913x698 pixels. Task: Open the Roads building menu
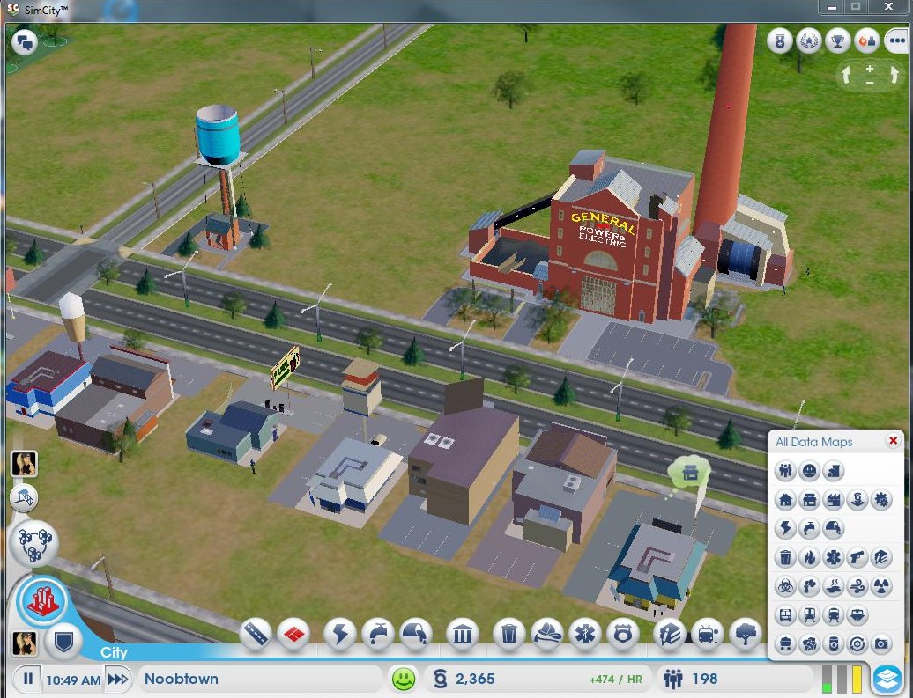click(255, 634)
